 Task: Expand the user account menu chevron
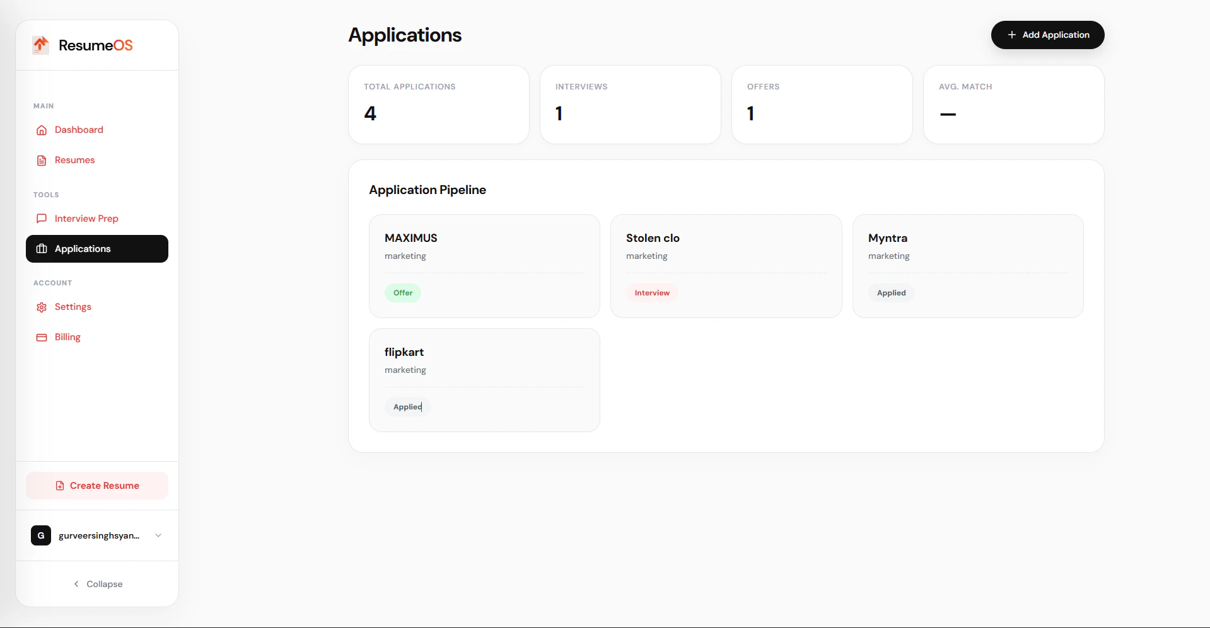click(158, 535)
